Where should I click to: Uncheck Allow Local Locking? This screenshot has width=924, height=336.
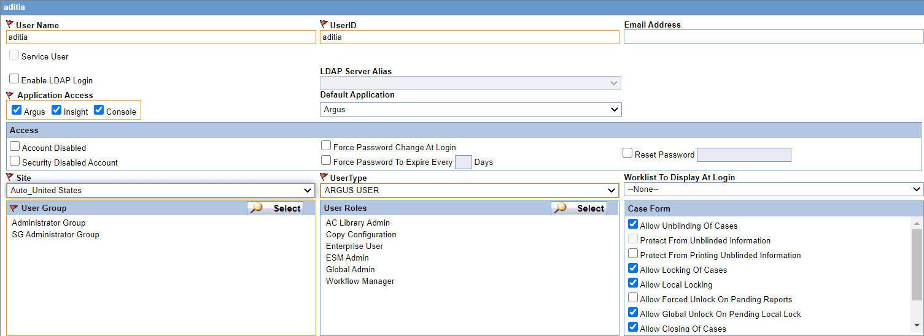[x=633, y=283]
